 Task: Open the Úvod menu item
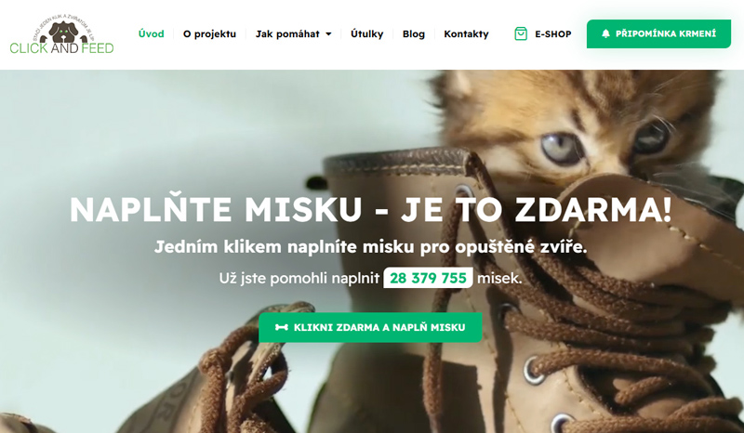tap(151, 33)
